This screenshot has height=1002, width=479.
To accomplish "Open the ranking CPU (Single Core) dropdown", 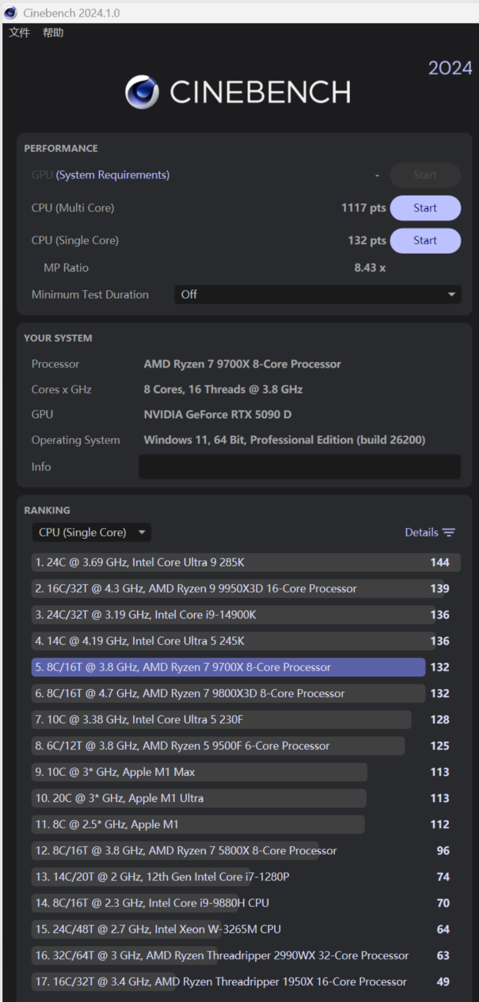I will click(92, 533).
